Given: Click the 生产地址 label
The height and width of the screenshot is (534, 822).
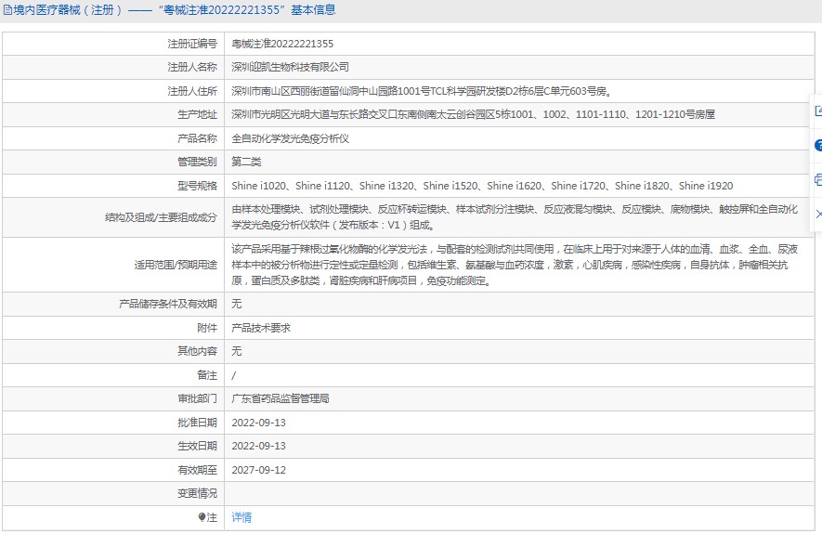Looking at the screenshot, I should 197,114.
